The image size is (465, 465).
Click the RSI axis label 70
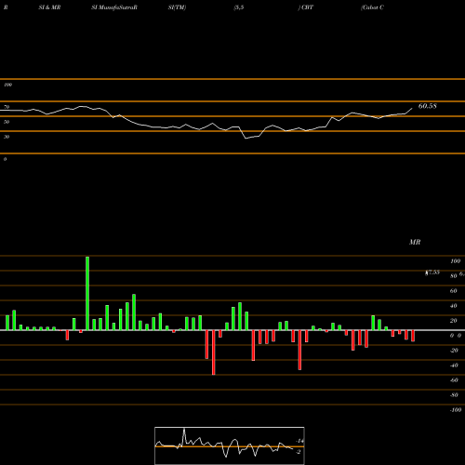coord(7,107)
